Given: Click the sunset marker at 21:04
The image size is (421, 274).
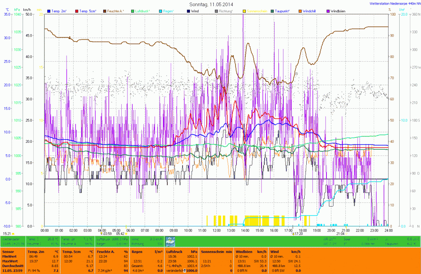Looking at the screenshot, I should tap(347, 234).
